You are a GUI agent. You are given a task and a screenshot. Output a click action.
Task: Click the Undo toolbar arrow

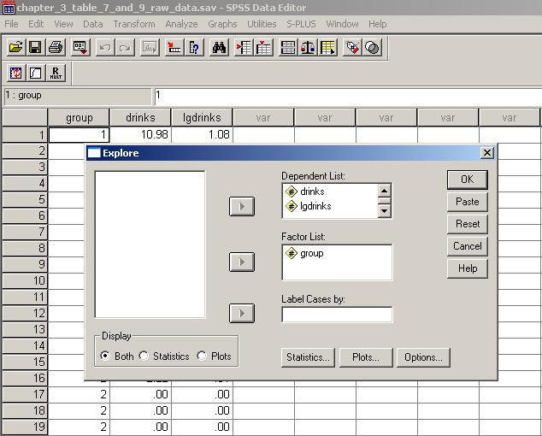[x=105, y=47]
